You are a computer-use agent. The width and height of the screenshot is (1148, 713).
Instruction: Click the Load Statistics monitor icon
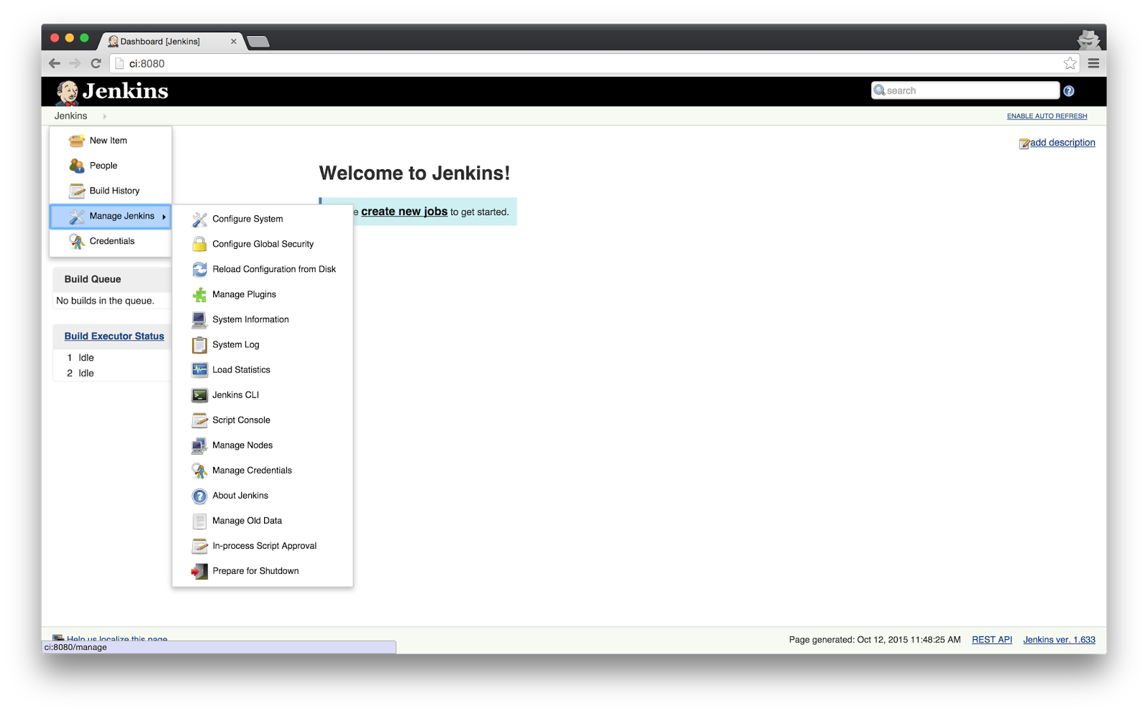pos(199,370)
